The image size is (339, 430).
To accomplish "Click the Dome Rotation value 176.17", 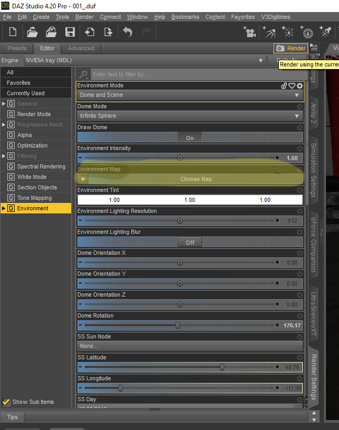I will coord(292,325).
